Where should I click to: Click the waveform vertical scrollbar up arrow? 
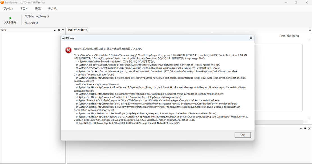[309, 40]
